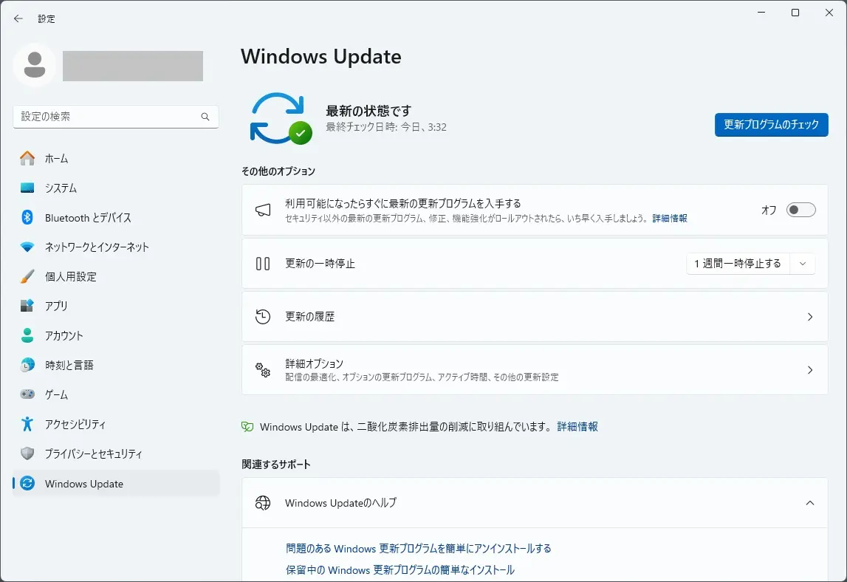Open ゲーム settings page
This screenshot has width=847, height=582.
coord(116,394)
